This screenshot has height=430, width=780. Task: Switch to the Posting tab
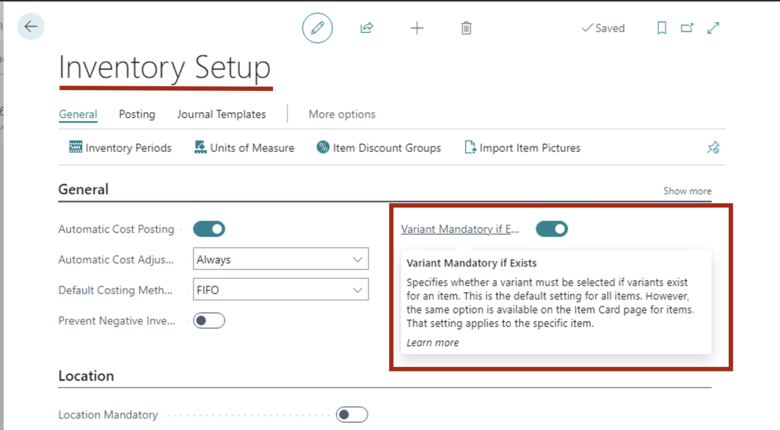[x=137, y=114]
